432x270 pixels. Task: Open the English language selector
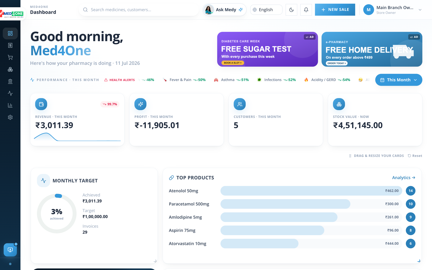click(266, 10)
